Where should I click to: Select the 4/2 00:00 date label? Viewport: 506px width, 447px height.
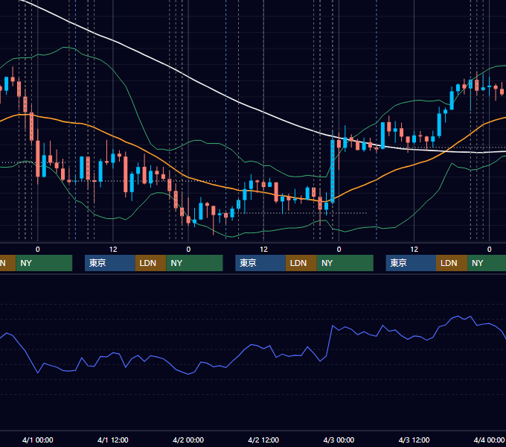pyautogui.click(x=188, y=440)
